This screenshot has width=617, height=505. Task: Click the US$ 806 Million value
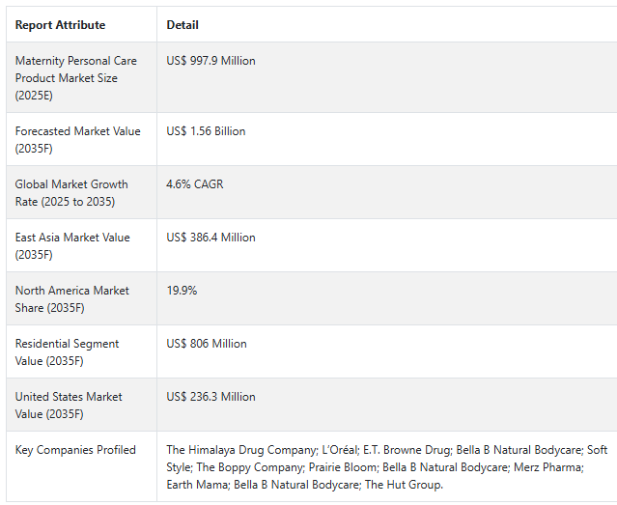click(x=207, y=344)
